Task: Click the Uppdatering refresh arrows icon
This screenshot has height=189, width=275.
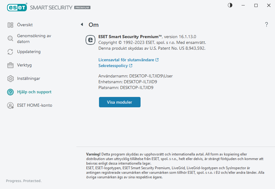Action: point(10,52)
